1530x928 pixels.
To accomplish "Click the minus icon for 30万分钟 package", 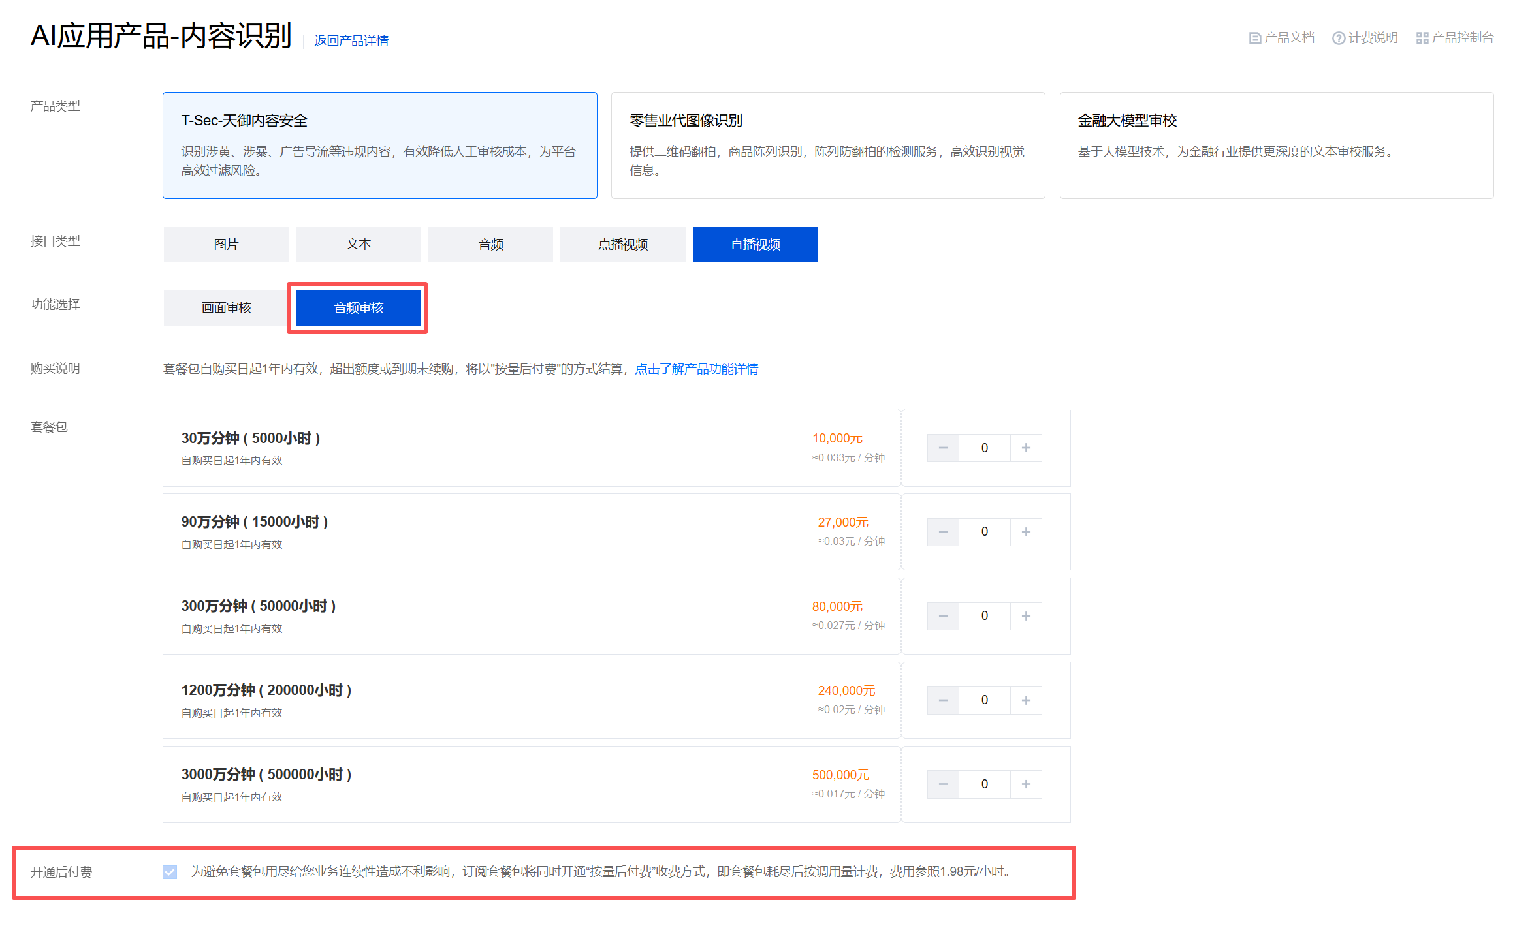I will [x=943, y=448].
